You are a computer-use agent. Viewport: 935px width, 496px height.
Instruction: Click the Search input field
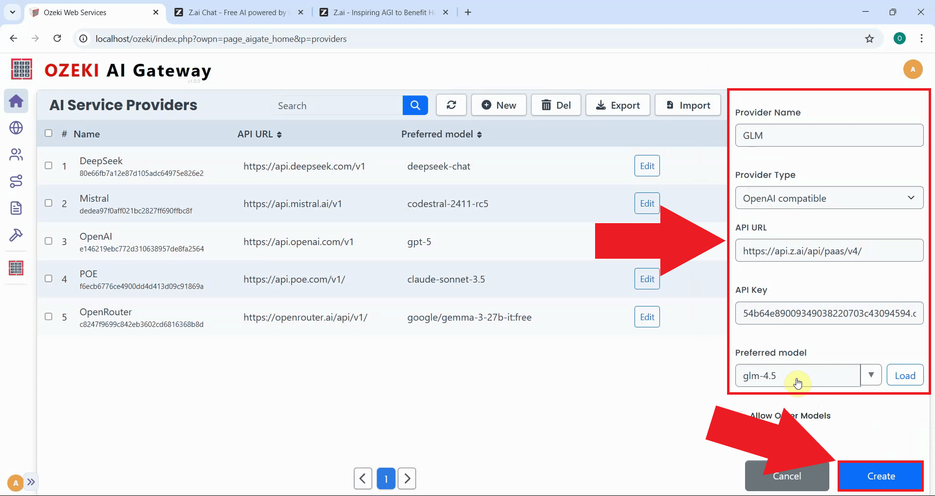tap(336, 105)
